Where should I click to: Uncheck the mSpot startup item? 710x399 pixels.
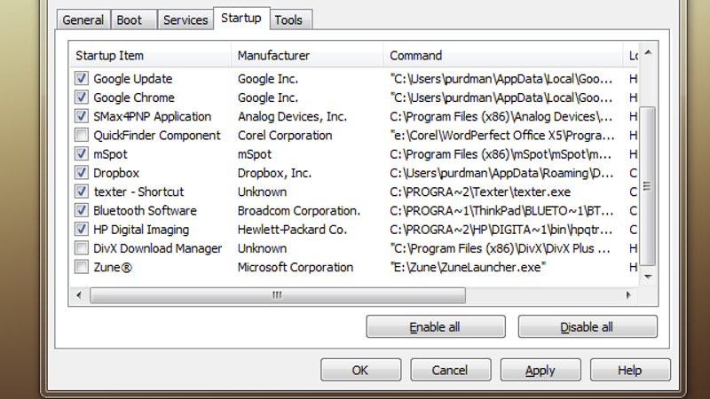[82, 153]
